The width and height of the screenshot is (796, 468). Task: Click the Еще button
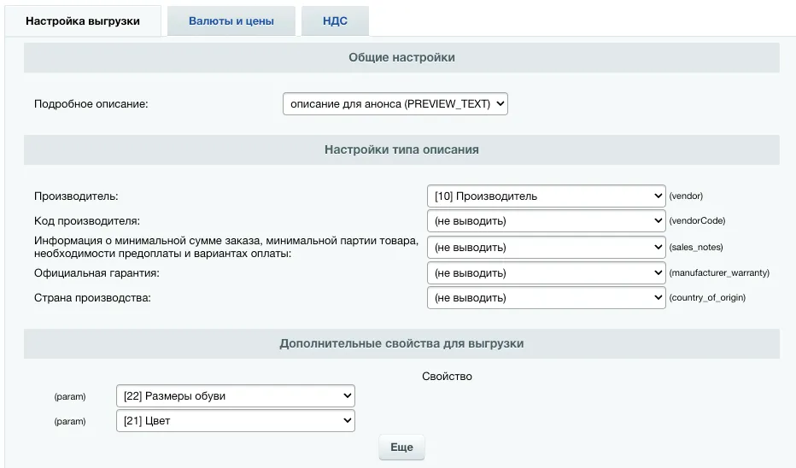[401, 448]
